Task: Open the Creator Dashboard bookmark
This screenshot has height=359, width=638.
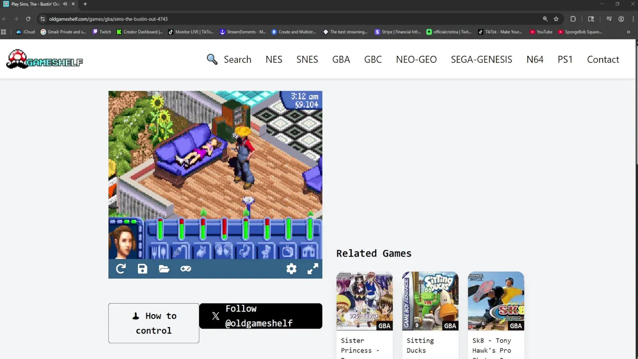Action: click(140, 32)
